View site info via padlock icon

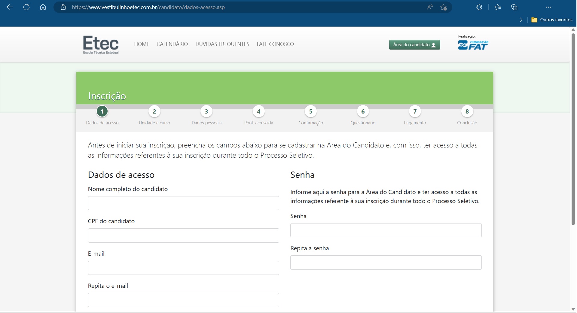[63, 7]
